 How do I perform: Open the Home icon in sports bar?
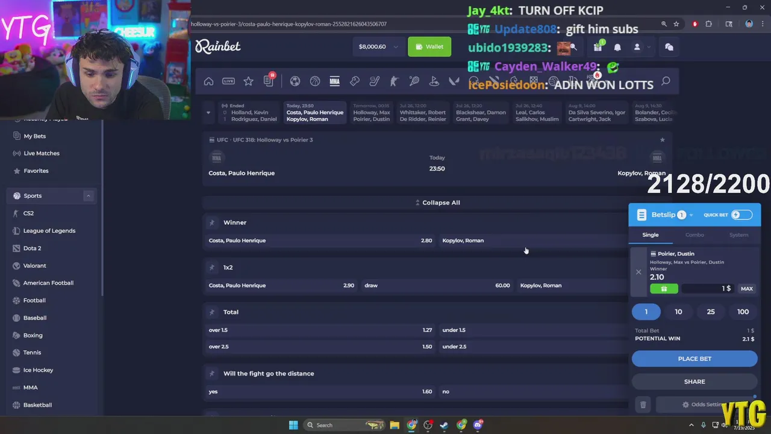pos(208,81)
